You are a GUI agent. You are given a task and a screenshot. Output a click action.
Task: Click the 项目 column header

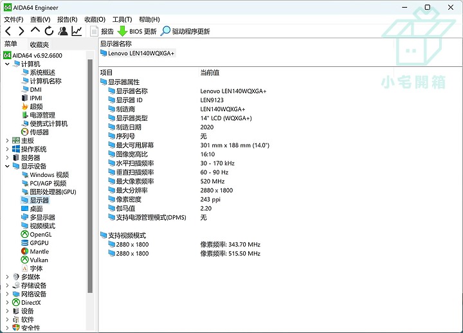point(106,73)
